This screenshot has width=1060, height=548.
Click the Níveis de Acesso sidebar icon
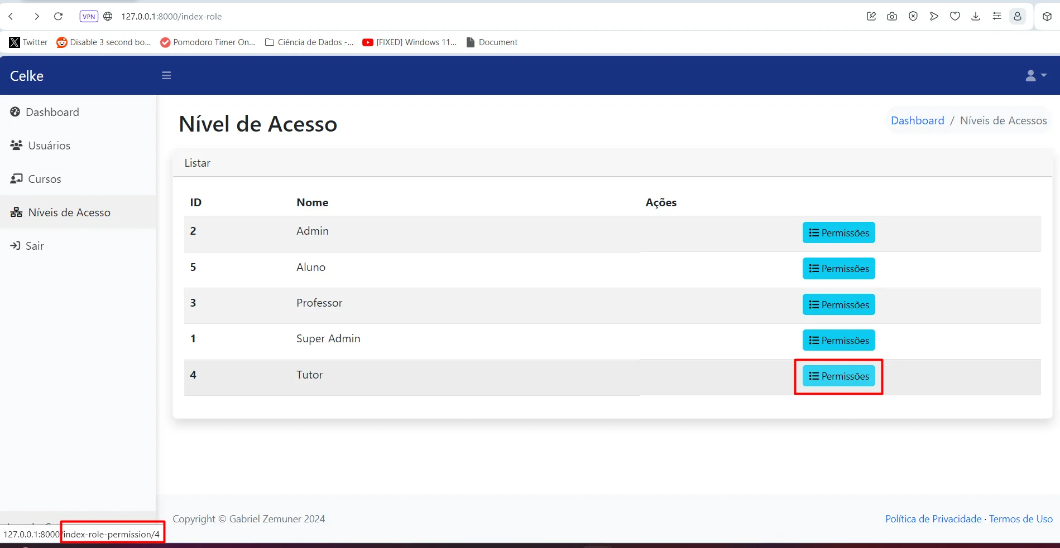click(x=16, y=212)
